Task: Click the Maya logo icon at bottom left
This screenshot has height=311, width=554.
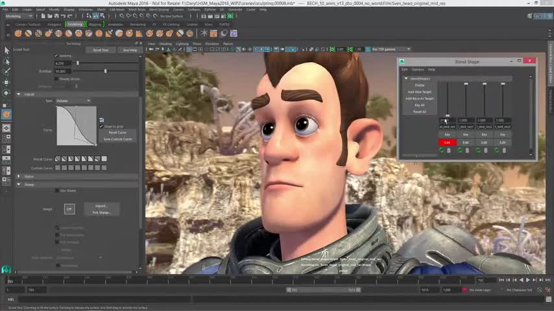Action: point(6,270)
